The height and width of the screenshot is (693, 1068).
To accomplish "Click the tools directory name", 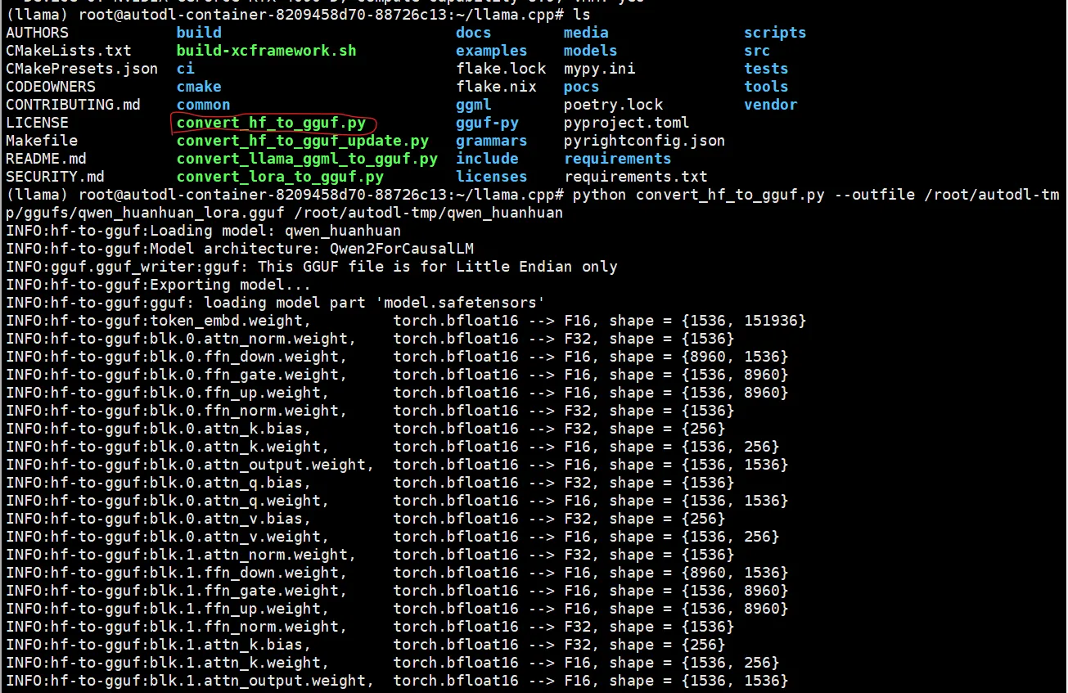I will (x=766, y=87).
